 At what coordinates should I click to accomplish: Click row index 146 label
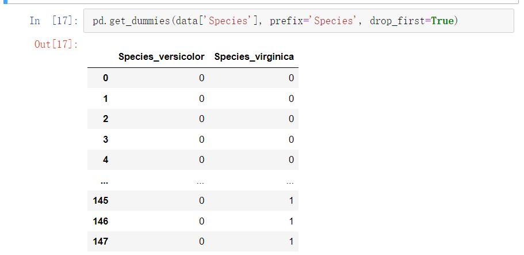point(100,221)
